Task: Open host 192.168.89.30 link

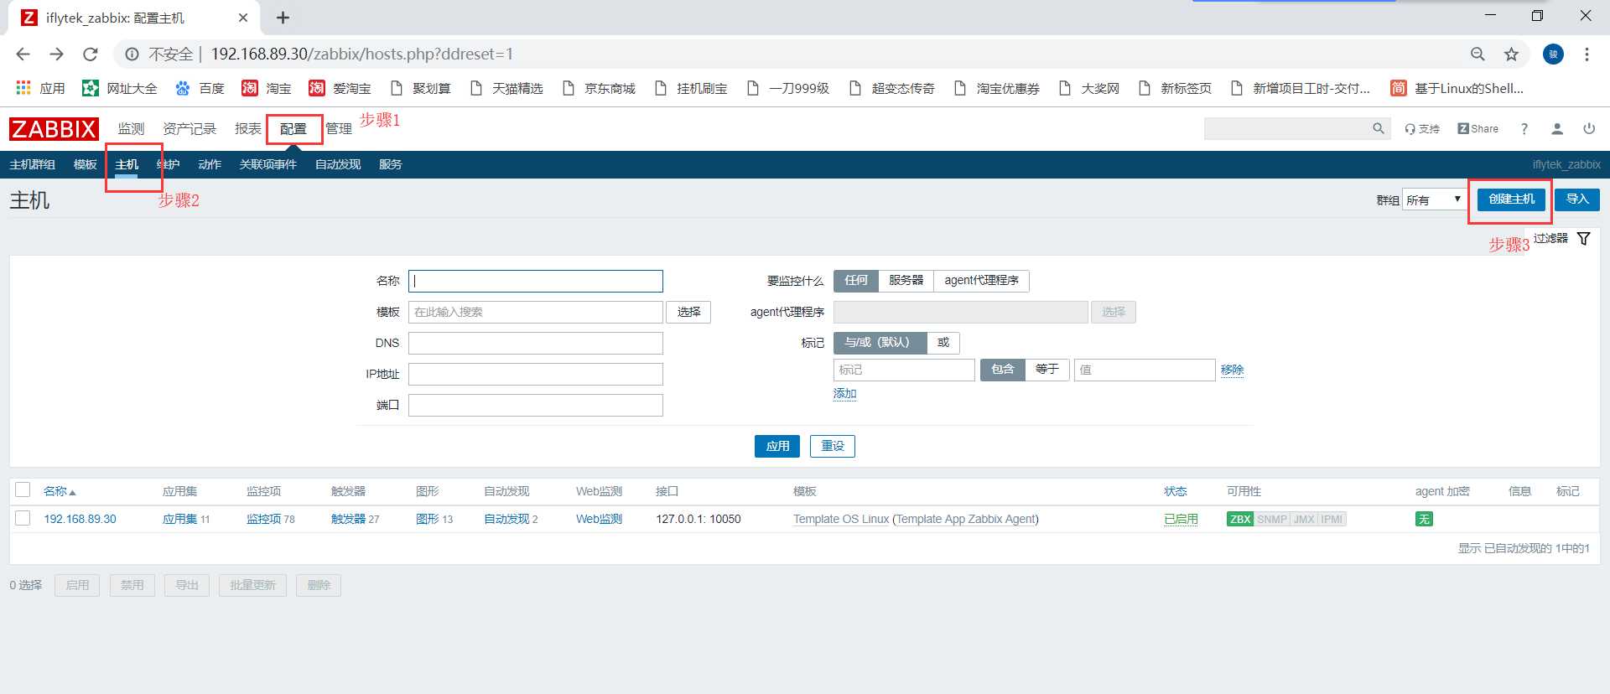Action: coord(80,519)
